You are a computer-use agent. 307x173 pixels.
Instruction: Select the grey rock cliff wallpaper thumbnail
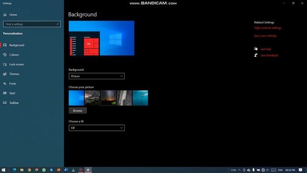124,98
